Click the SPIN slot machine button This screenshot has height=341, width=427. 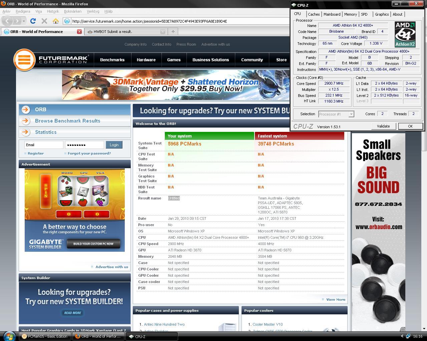tap(46, 190)
